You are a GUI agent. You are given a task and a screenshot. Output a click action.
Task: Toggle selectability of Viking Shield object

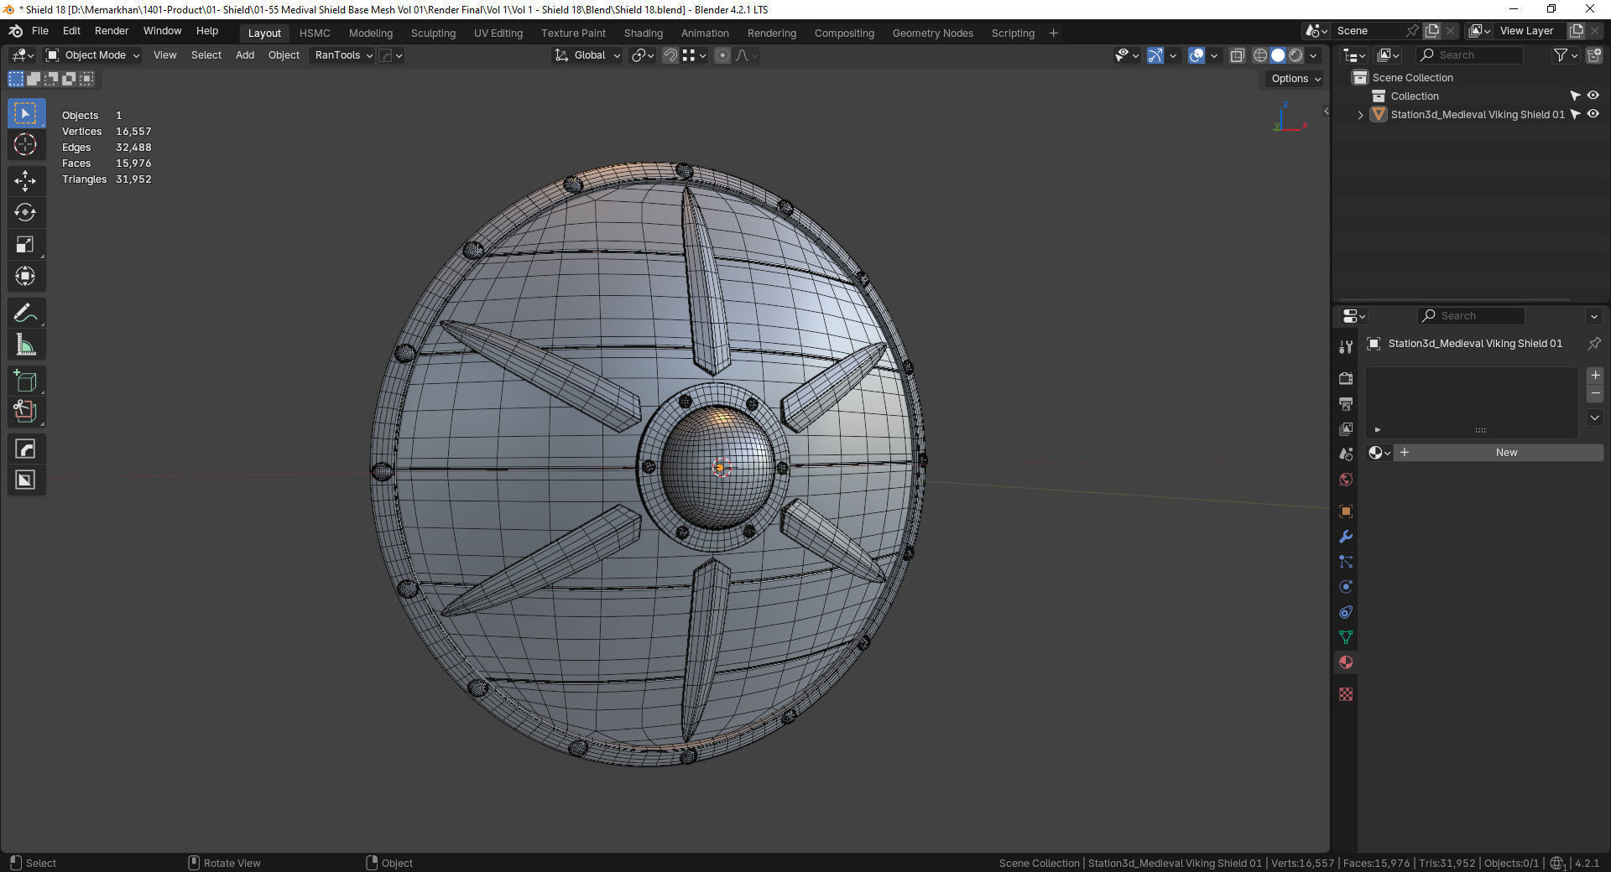pyautogui.click(x=1575, y=114)
